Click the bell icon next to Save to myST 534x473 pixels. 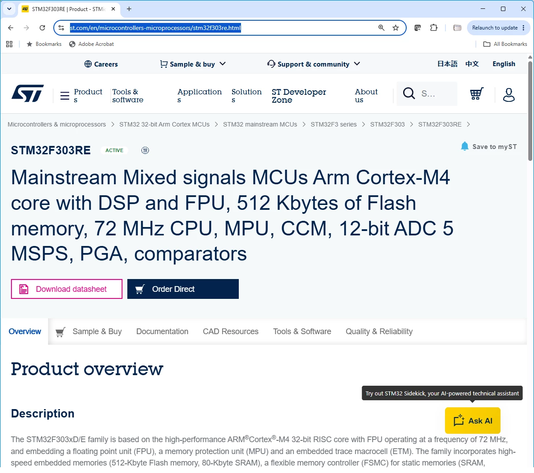coord(464,146)
